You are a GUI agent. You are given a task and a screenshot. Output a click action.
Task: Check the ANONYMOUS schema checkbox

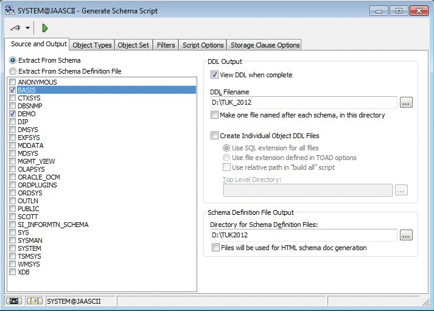(x=12, y=82)
